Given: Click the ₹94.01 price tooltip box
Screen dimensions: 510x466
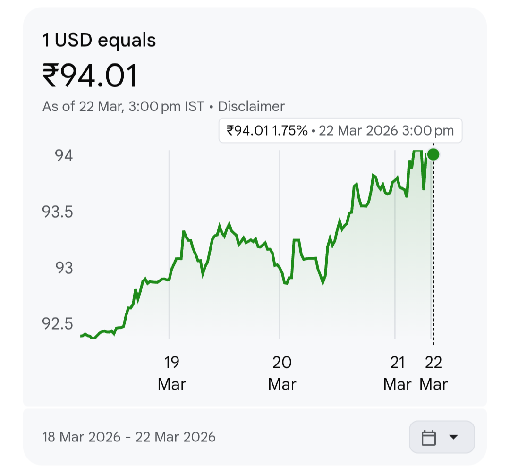Looking at the screenshot, I should pos(340,130).
